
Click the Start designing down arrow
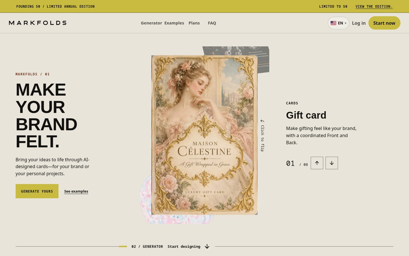pyautogui.click(x=207, y=246)
